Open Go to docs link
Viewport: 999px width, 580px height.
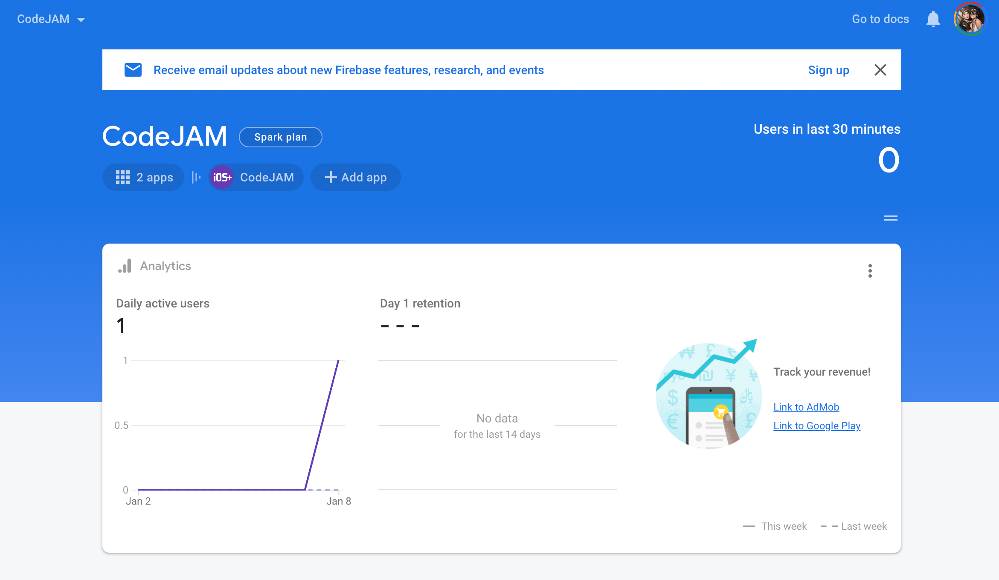880,19
